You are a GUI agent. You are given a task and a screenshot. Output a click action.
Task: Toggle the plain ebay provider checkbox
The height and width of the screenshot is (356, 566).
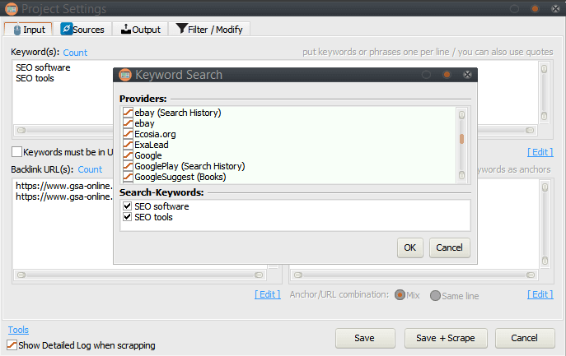coord(128,123)
